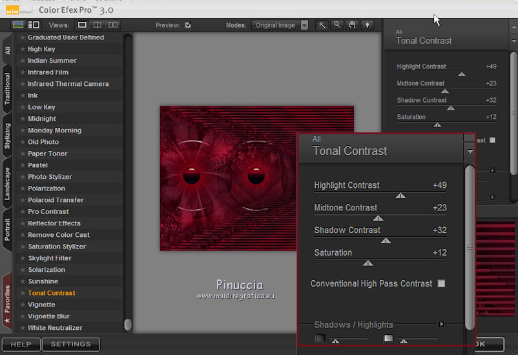Select the arrow pointer tool
Image resolution: width=518 pixels, height=355 pixels.
coord(322,25)
